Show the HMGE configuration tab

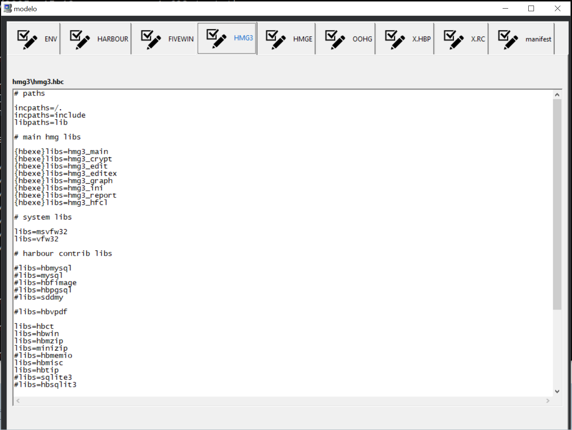[x=287, y=39]
